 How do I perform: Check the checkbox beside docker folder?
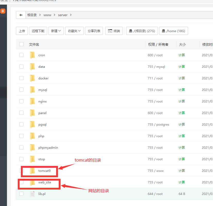pos(21,78)
